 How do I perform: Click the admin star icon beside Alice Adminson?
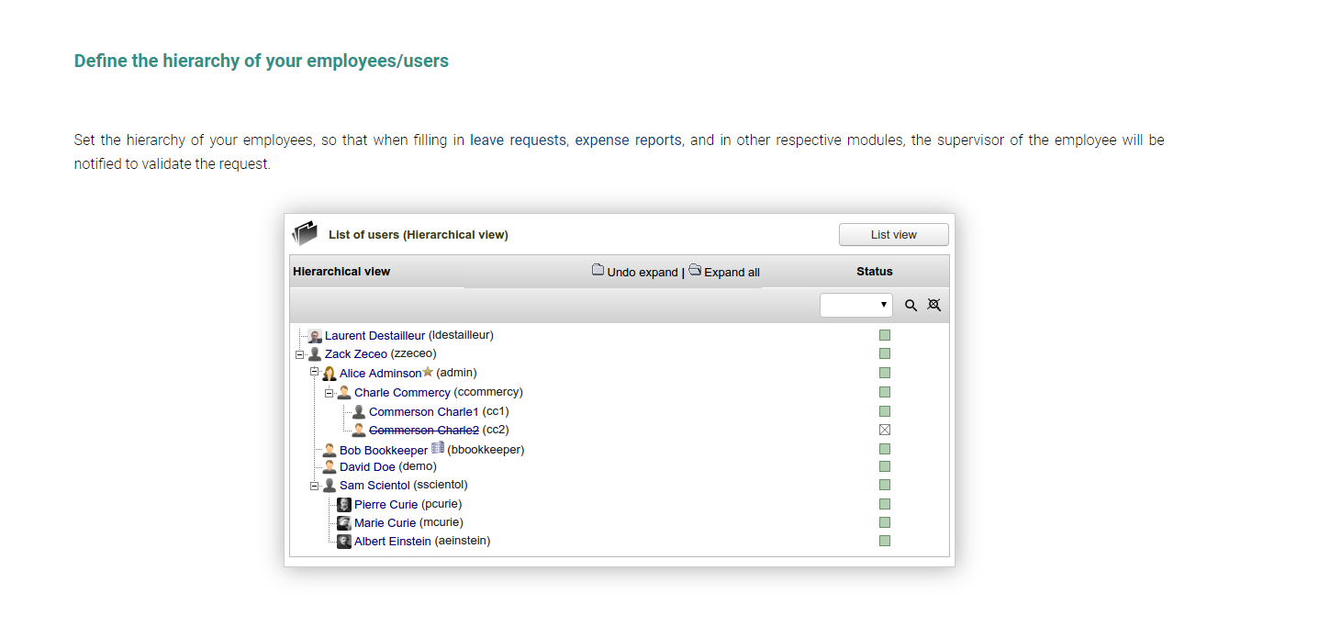pos(428,372)
